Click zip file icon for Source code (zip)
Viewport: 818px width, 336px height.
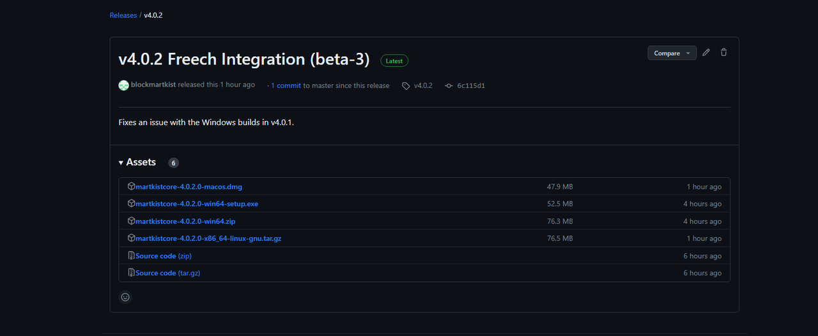[x=131, y=256]
